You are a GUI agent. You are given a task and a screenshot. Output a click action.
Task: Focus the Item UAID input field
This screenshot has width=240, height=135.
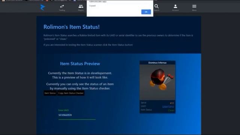(77, 115)
